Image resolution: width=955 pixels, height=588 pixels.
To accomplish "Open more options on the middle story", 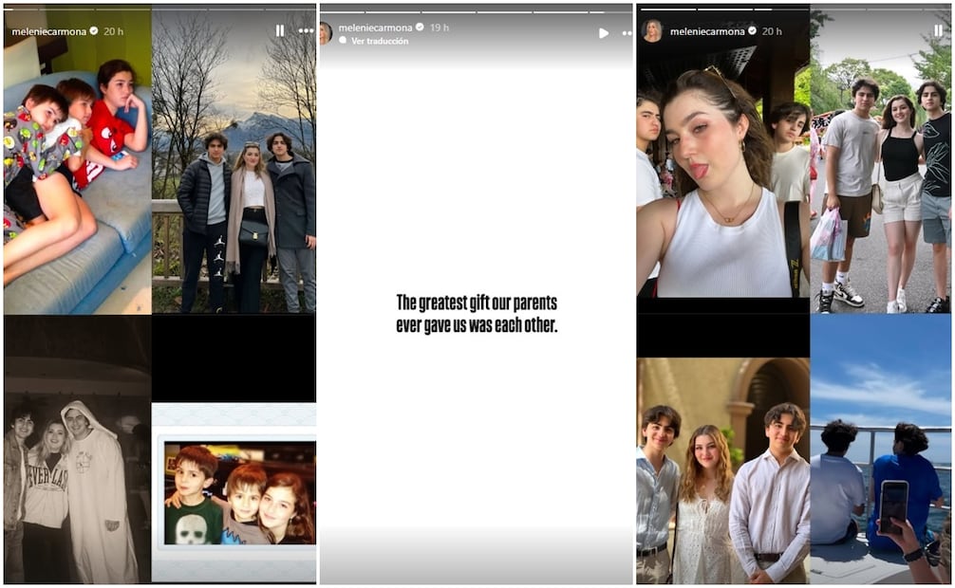I will pos(627,32).
